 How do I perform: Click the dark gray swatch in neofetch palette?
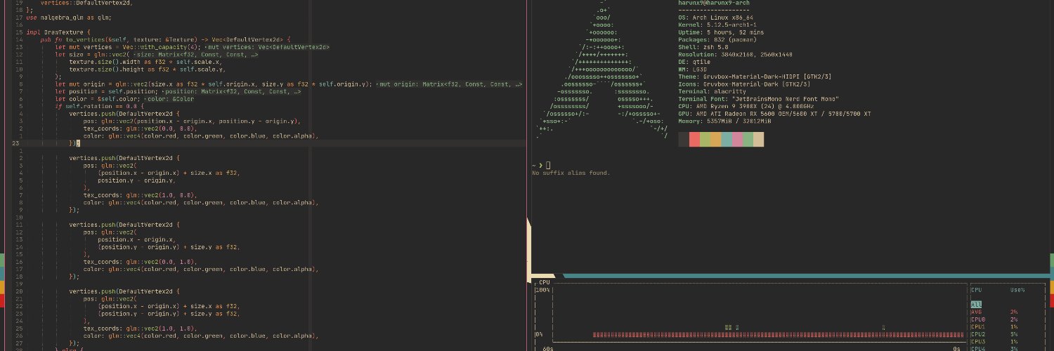(684, 140)
